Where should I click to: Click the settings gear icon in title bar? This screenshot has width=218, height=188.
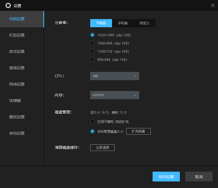pos(8,5)
